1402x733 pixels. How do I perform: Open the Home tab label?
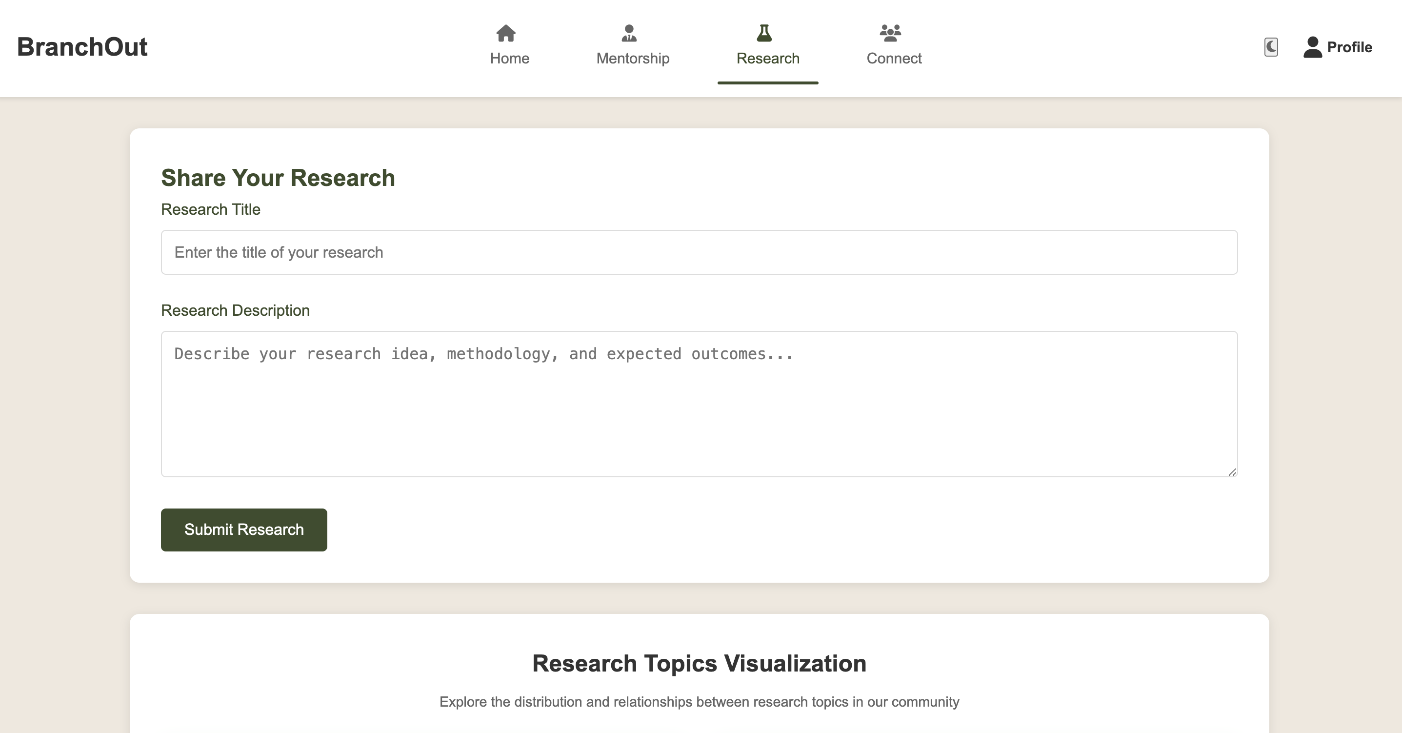pyautogui.click(x=509, y=58)
